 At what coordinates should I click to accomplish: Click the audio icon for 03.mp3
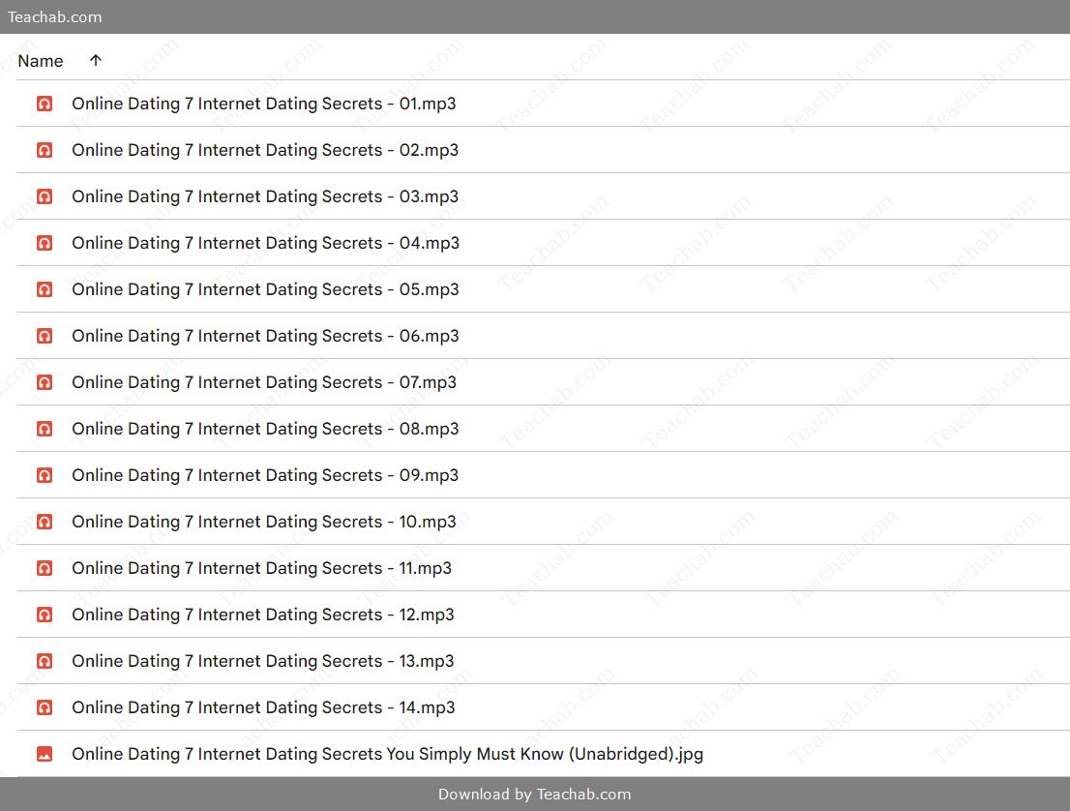click(45, 196)
